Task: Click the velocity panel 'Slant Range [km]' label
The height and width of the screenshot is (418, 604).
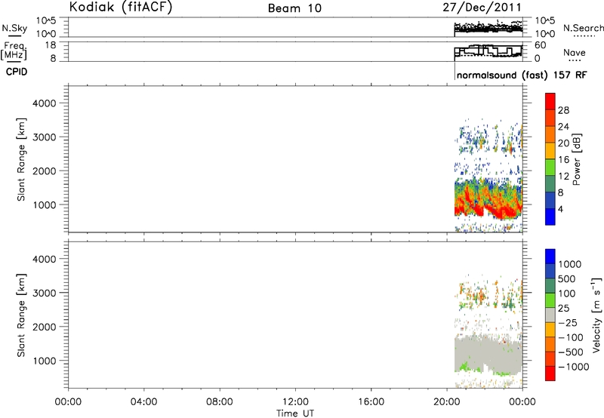Action: [21, 315]
